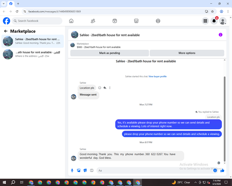This screenshot has height=186, width=232.
Task: Click the conversation header house avatar
Action: (75, 35)
